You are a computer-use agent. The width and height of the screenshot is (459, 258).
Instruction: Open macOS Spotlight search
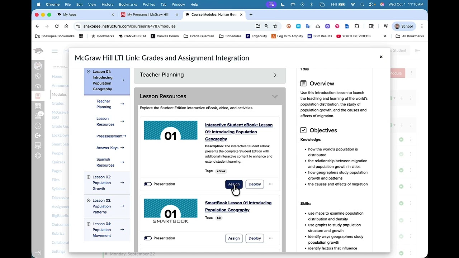(362, 4)
